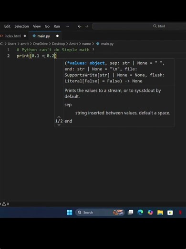Viewport: 186px width, 249px height.
Task: Click unsaved dot on main.py tab
Action: tap(57, 36)
